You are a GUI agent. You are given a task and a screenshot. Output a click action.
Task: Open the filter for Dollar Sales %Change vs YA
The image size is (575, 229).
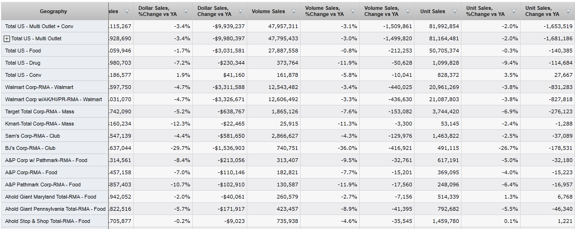coord(186,11)
